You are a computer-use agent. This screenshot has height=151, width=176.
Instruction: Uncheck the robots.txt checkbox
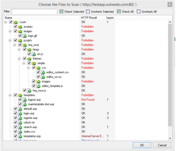point(15,122)
